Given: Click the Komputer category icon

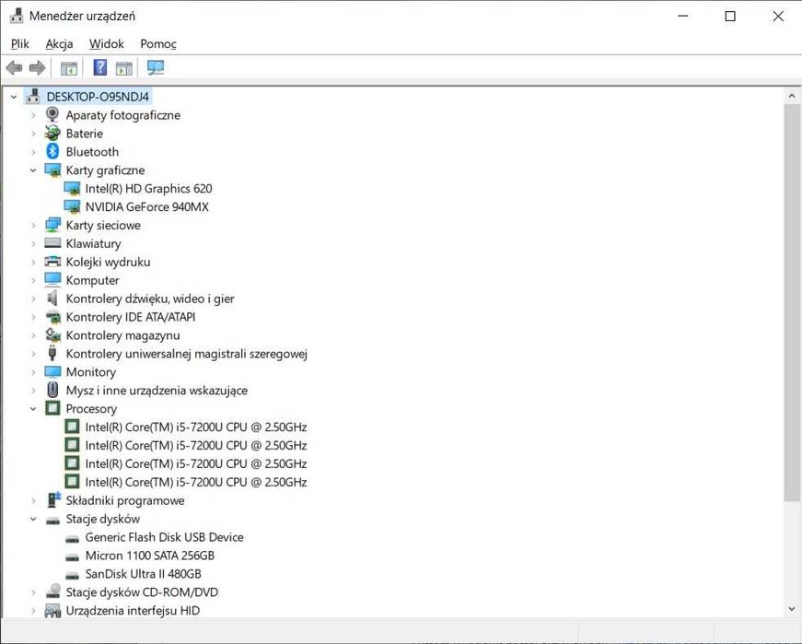Looking at the screenshot, I should point(52,280).
